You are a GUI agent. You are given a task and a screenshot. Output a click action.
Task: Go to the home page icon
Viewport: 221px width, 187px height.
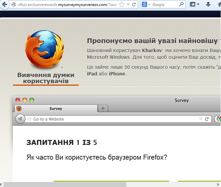(x=218, y=5)
